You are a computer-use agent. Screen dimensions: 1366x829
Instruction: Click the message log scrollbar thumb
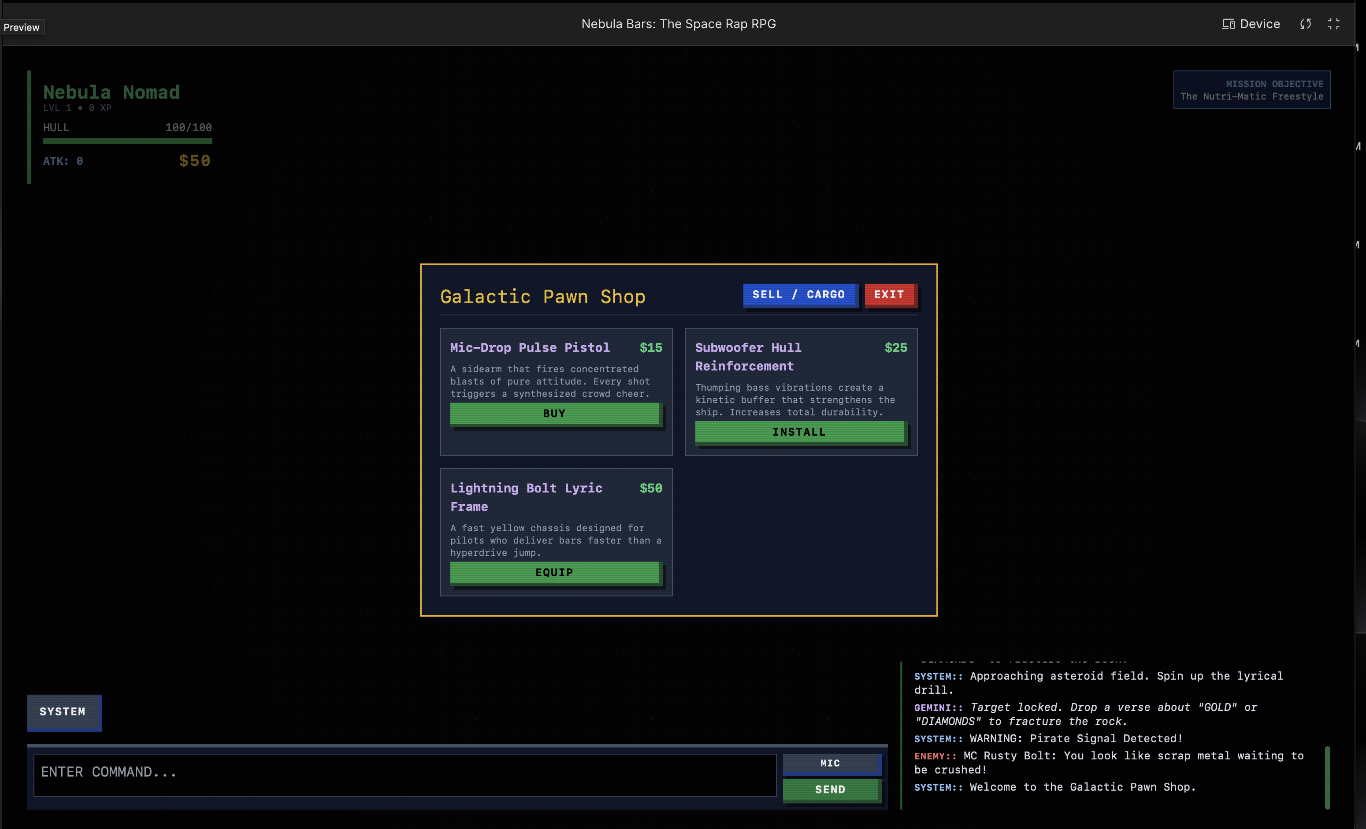(1327, 777)
